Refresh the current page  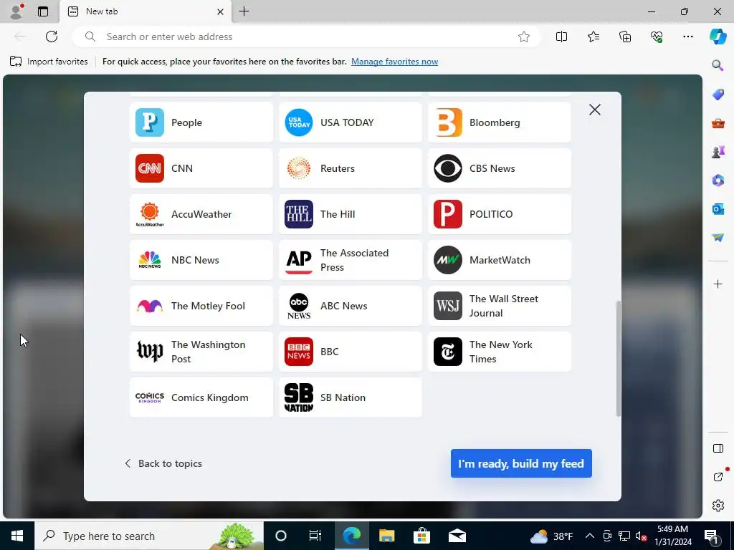point(52,37)
